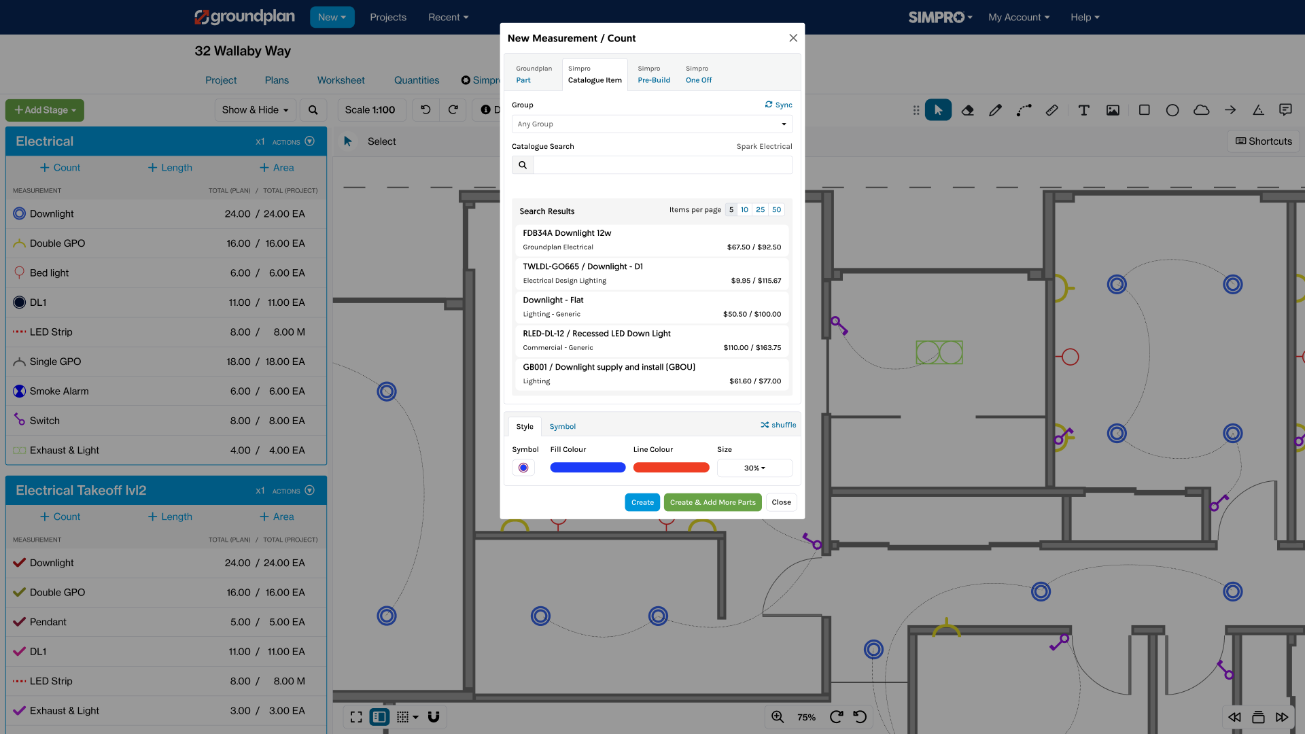Switch to the Symbol tab
The width and height of the screenshot is (1305, 734).
[x=562, y=427]
